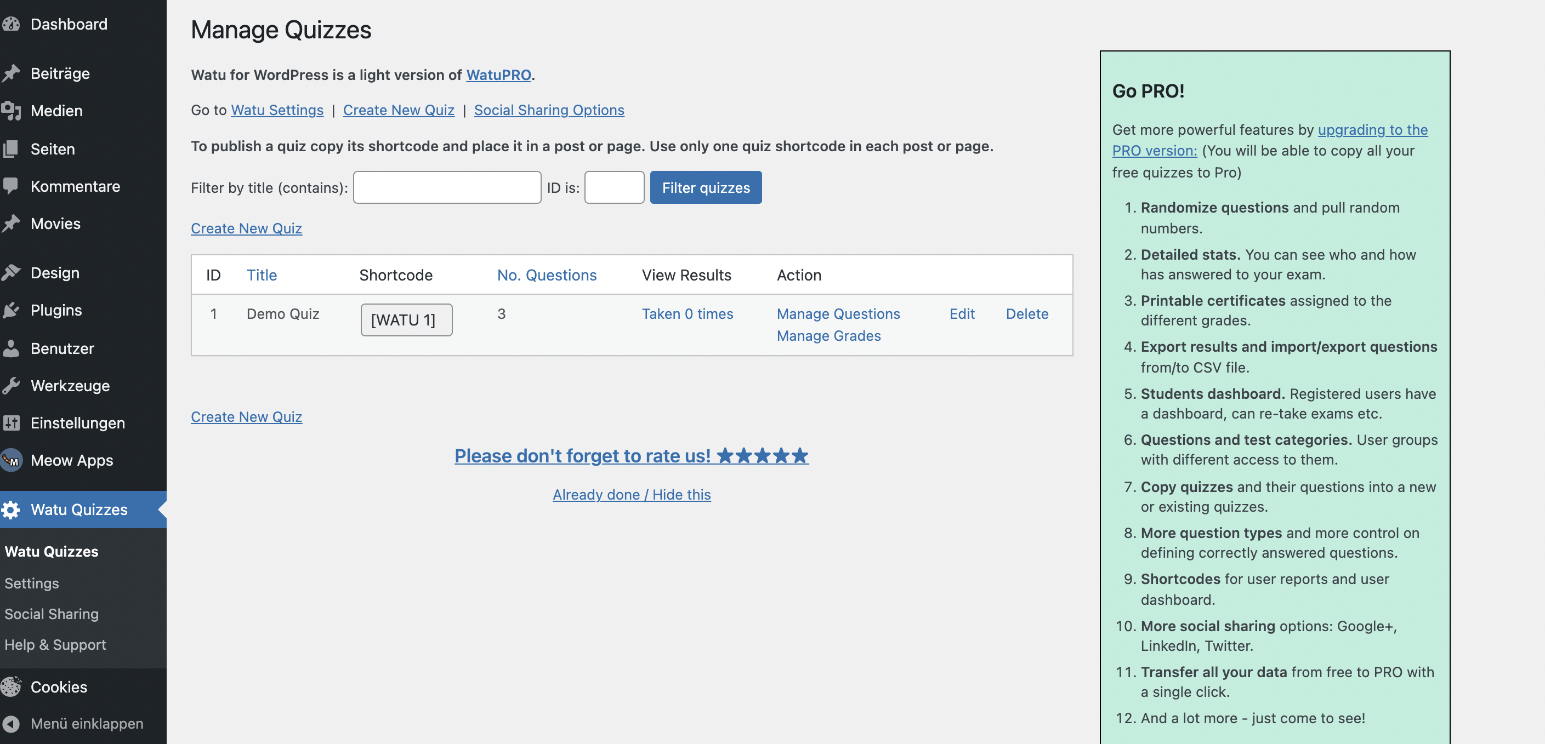This screenshot has height=744, width=1545.
Task: Click the Plugins plug icon
Action: (x=12, y=310)
